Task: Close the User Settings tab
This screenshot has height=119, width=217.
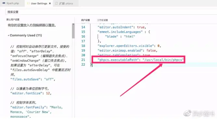Action: pos(50,4)
